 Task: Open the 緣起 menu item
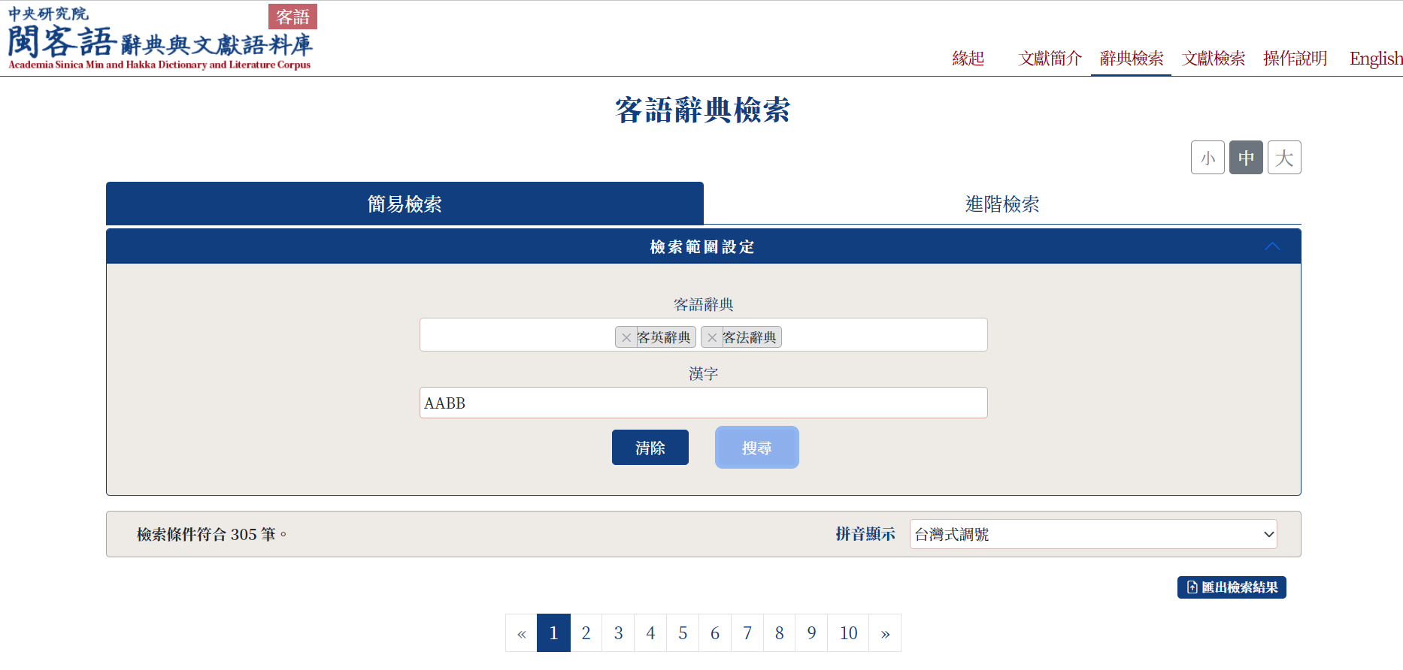(x=968, y=59)
